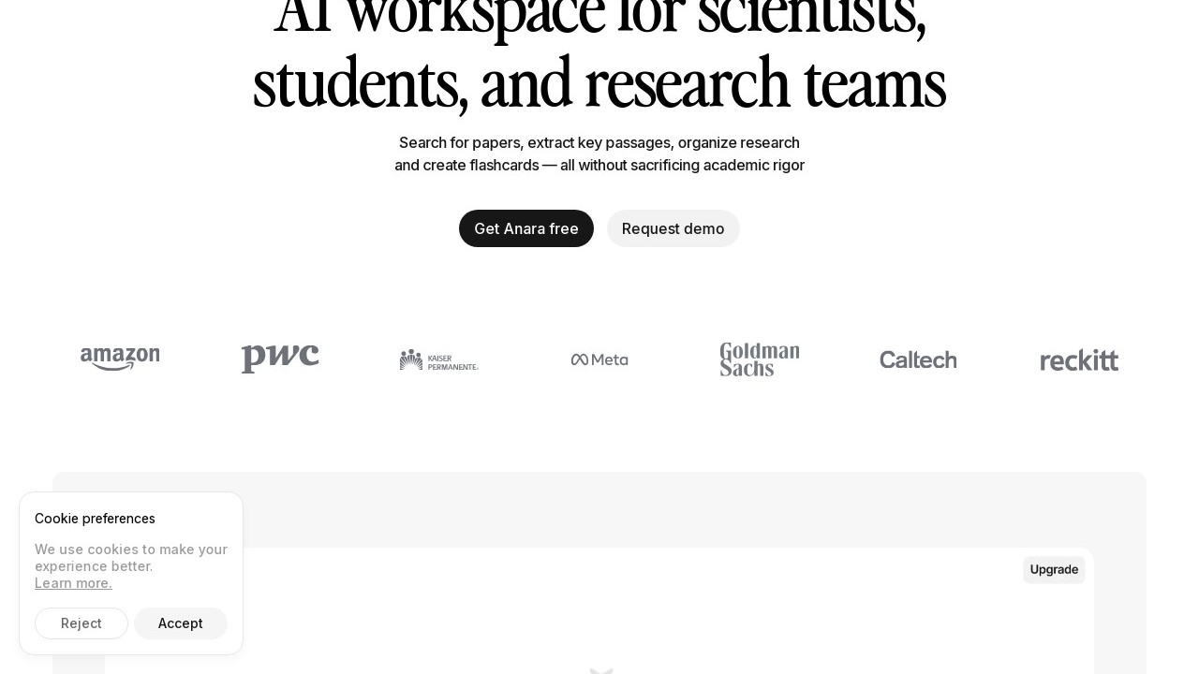The image size is (1199, 674).
Task: Click the Meta logo
Action: pos(599,359)
